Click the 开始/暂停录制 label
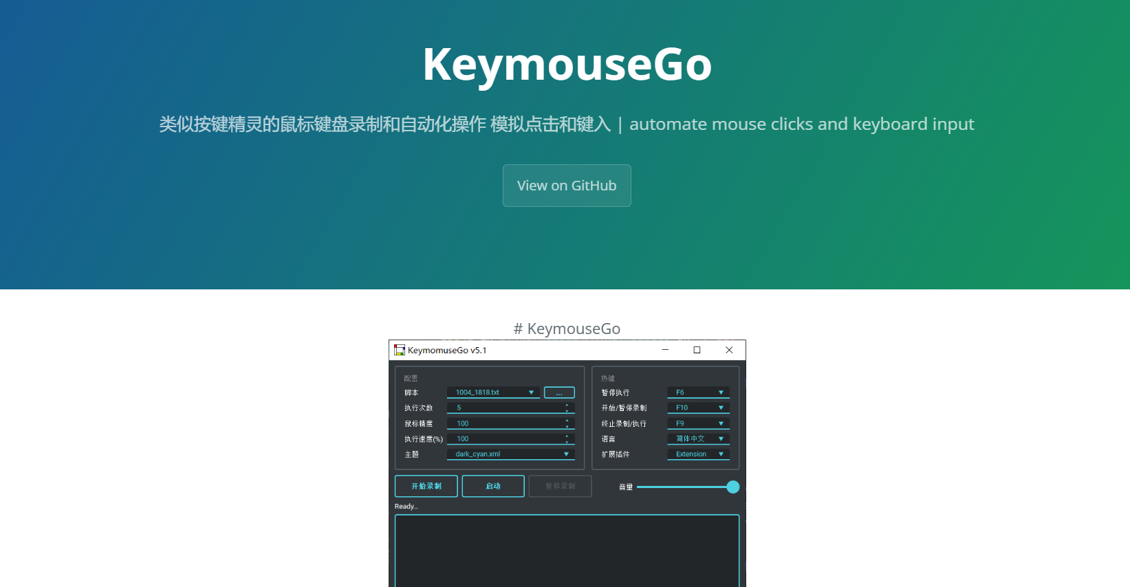This screenshot has width=1130, height=587. pos(624,408)
